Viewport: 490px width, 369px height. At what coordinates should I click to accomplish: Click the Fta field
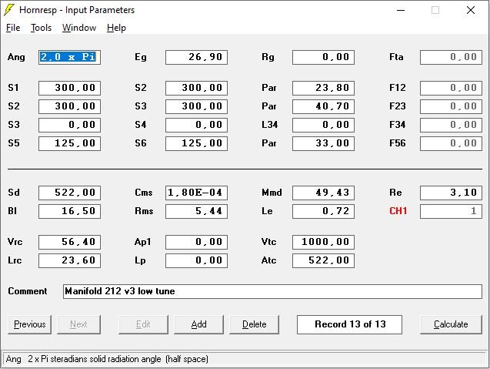(x=451, y=57)
